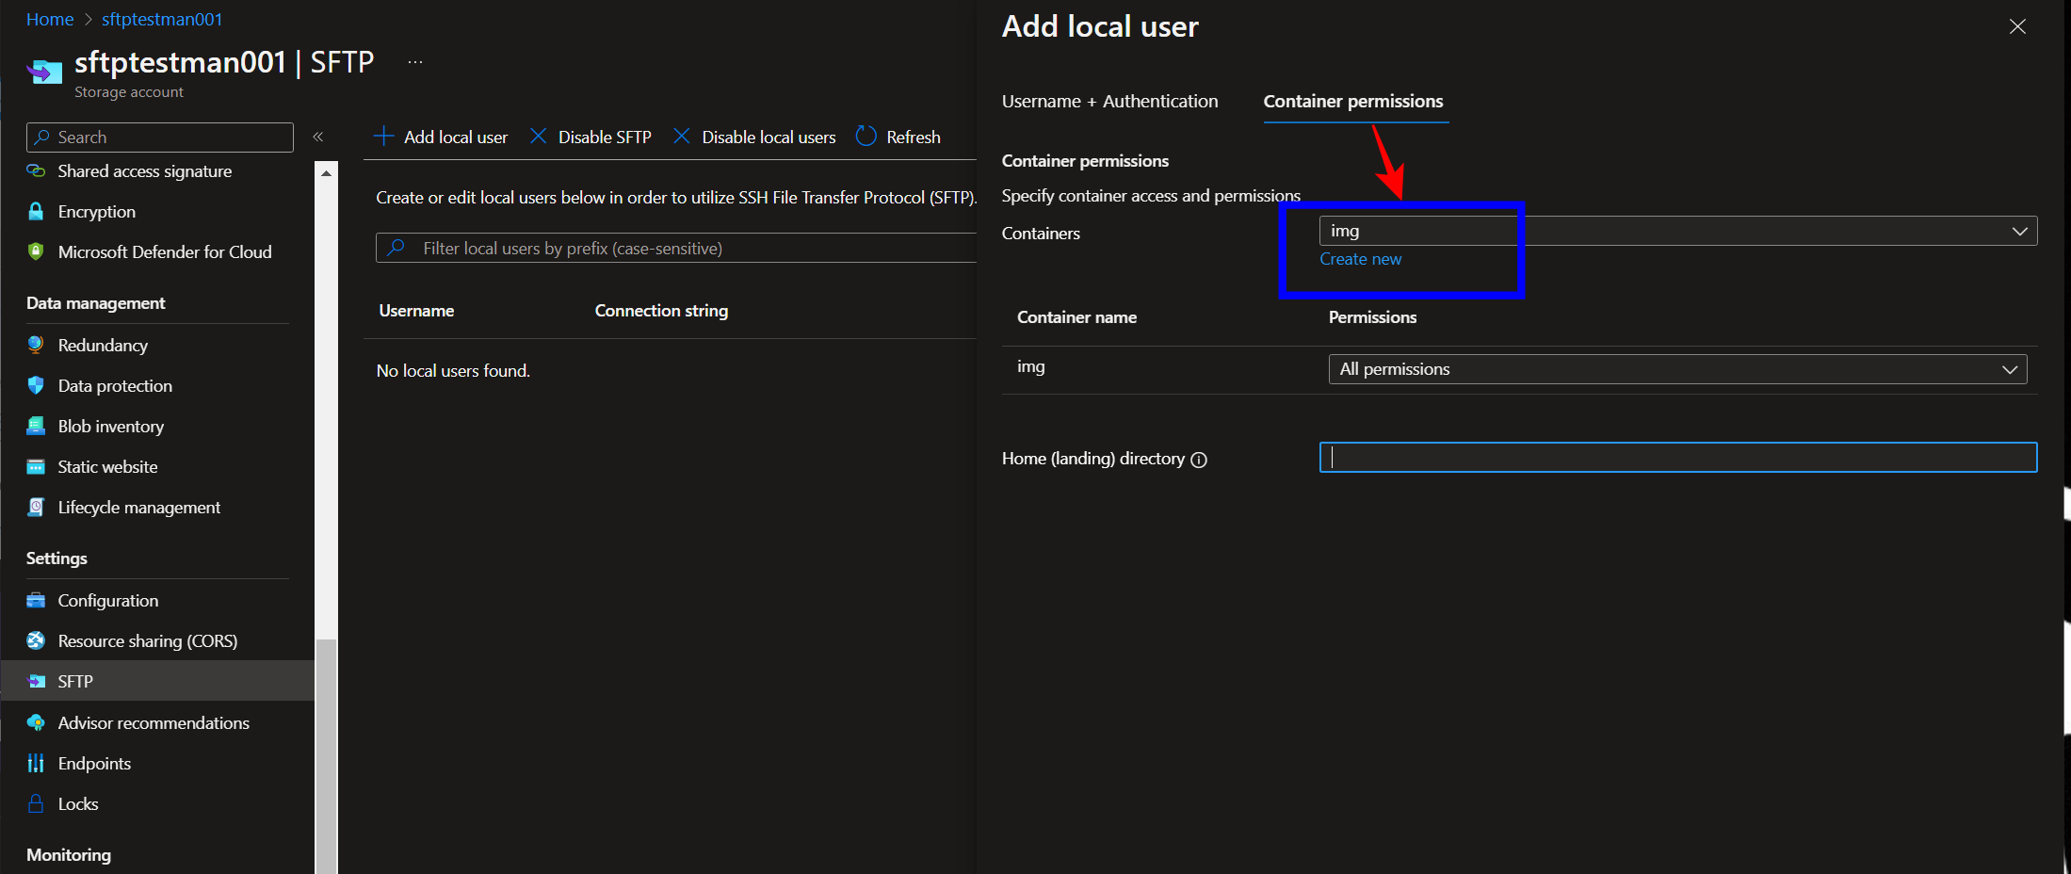Open the Locks menu item
Image resolution: width=2071 pixels, height=874 pixels.
coord(78,803)
